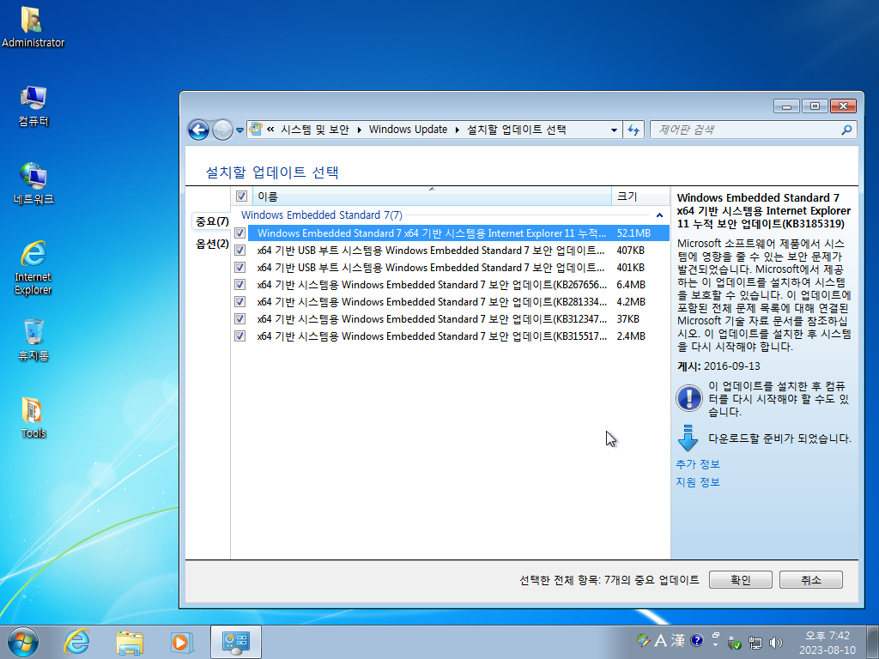Sort by the 크기 column header
879x659 pixels.
(640, 196)
